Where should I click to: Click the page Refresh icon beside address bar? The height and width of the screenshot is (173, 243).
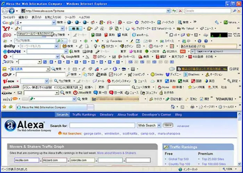click(174, 11)
